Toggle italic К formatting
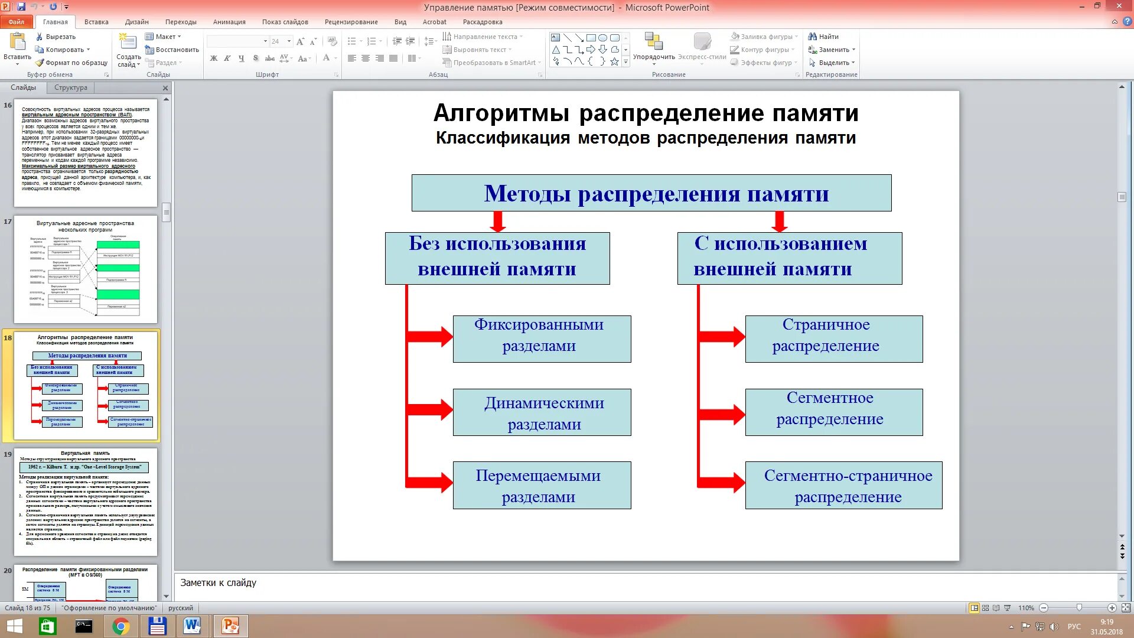1134x638 pixels. tap(227, 58)
